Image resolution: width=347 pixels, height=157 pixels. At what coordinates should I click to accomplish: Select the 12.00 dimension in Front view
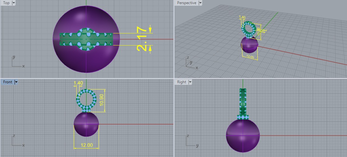point(87,145)
